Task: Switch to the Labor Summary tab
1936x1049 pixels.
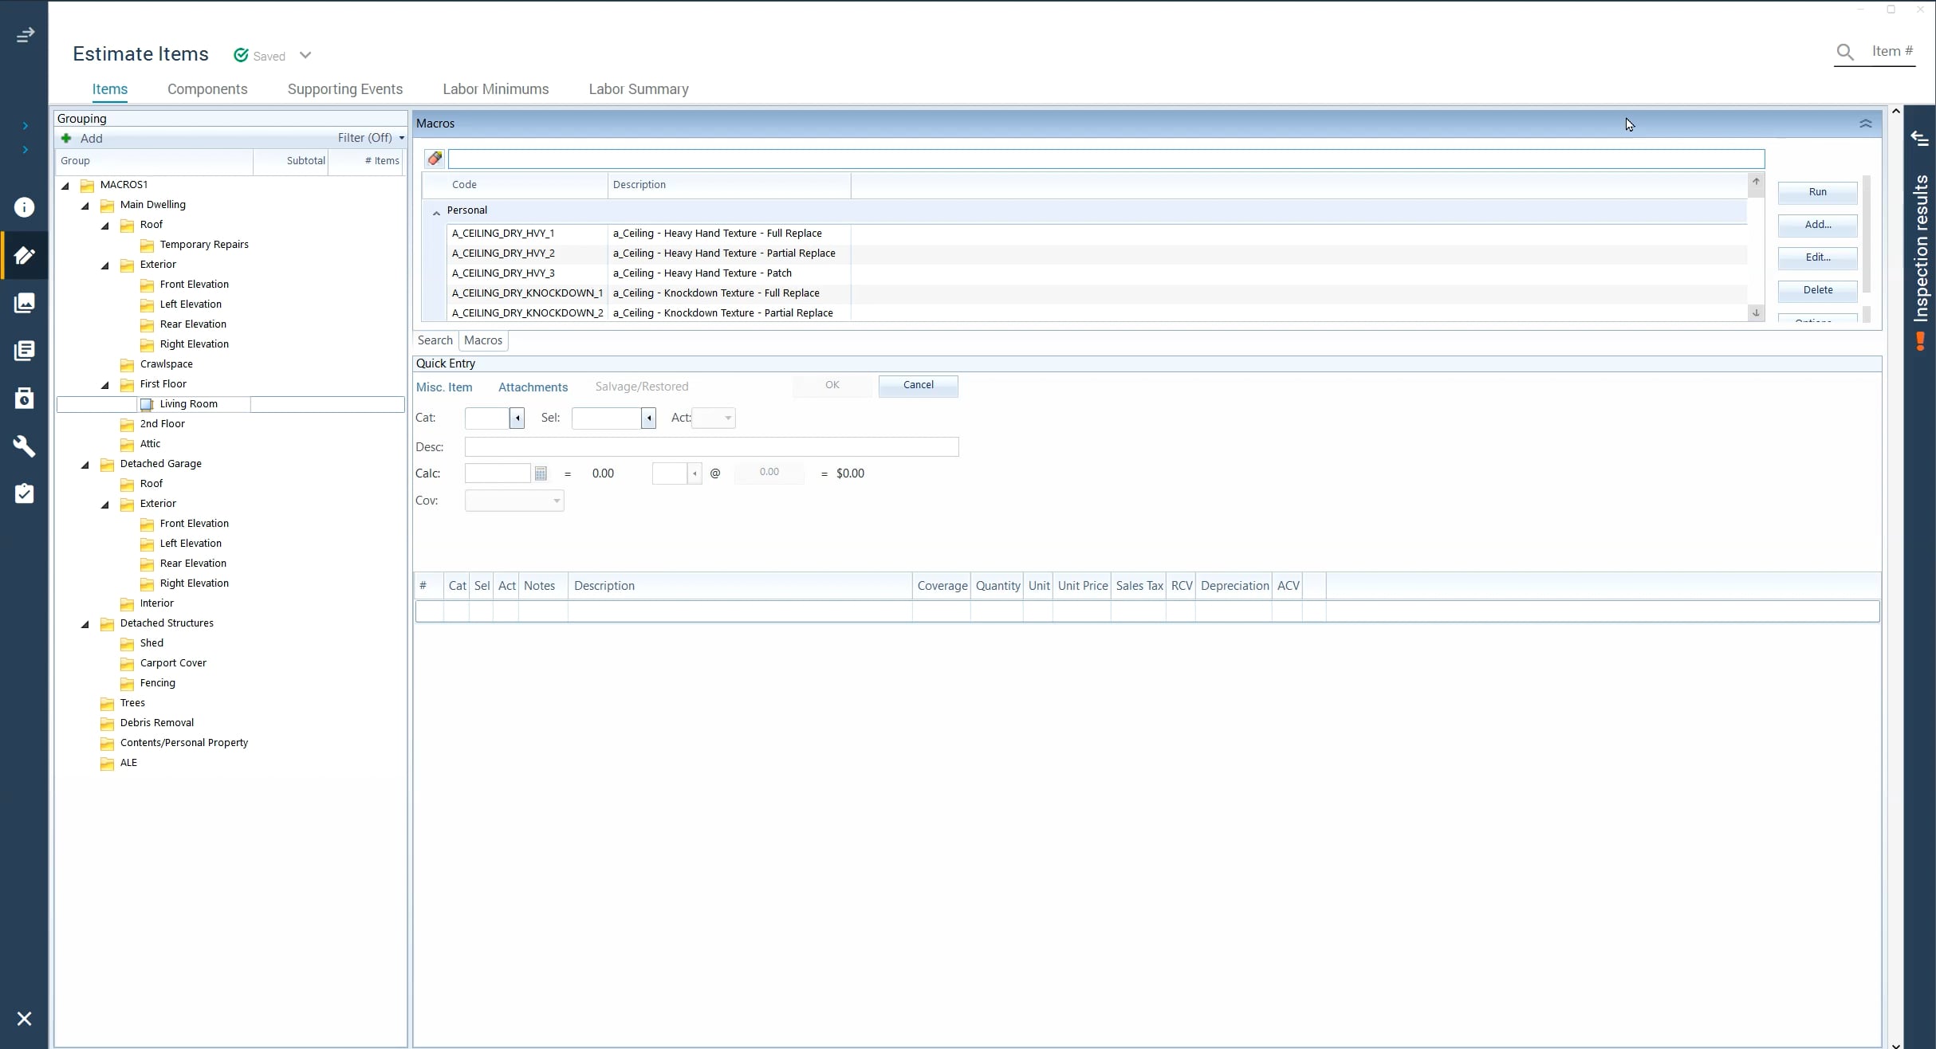Action: coord(637,89)
